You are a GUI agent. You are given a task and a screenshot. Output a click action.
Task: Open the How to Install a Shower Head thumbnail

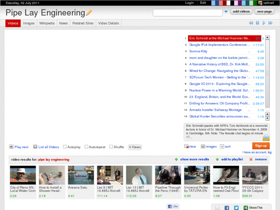[x=52, y=175]
